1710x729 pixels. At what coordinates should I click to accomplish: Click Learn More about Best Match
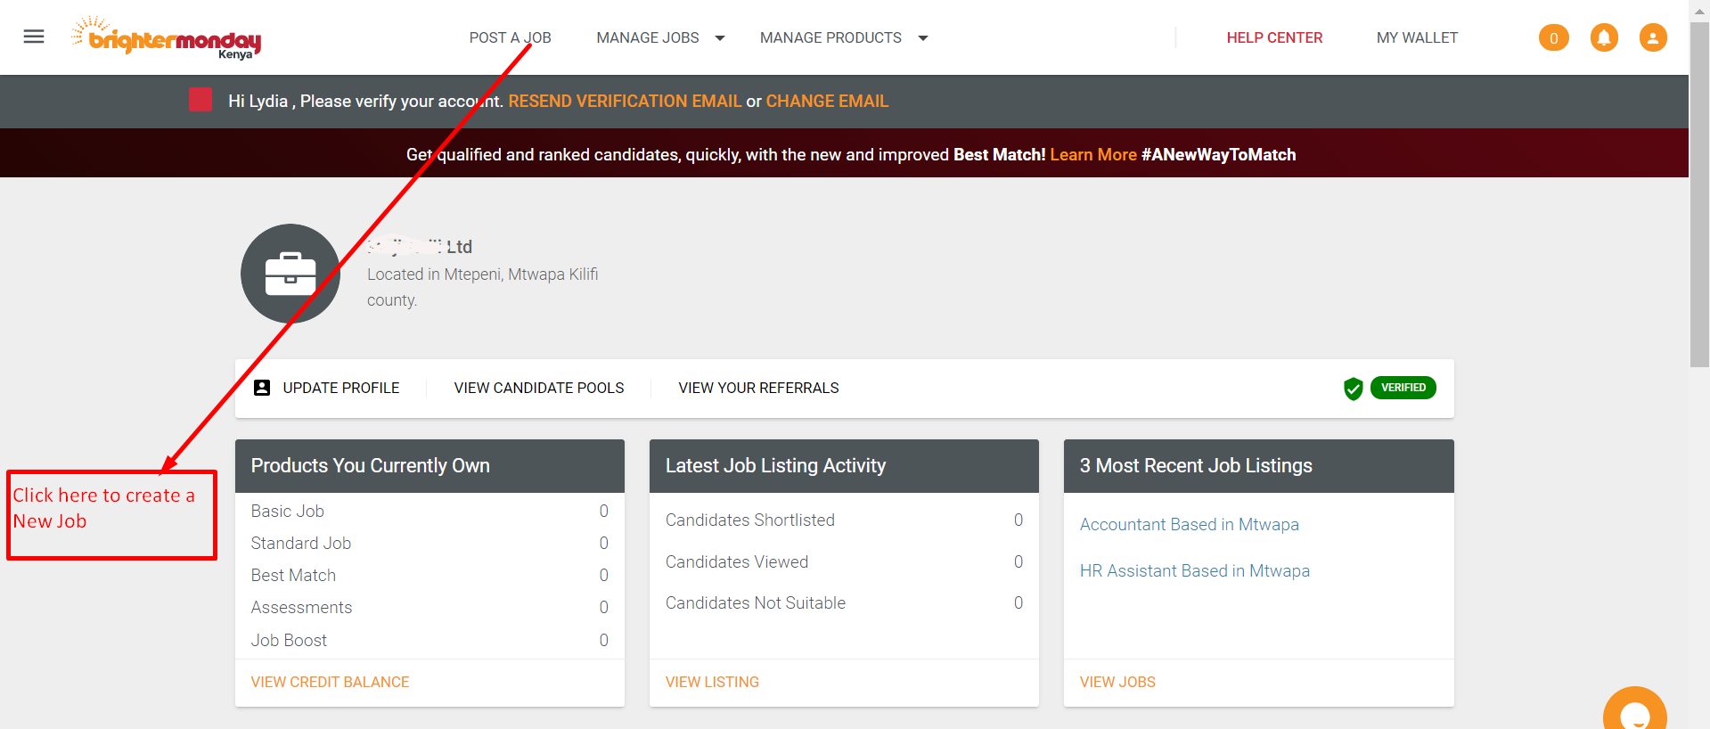click(1092, 154)
